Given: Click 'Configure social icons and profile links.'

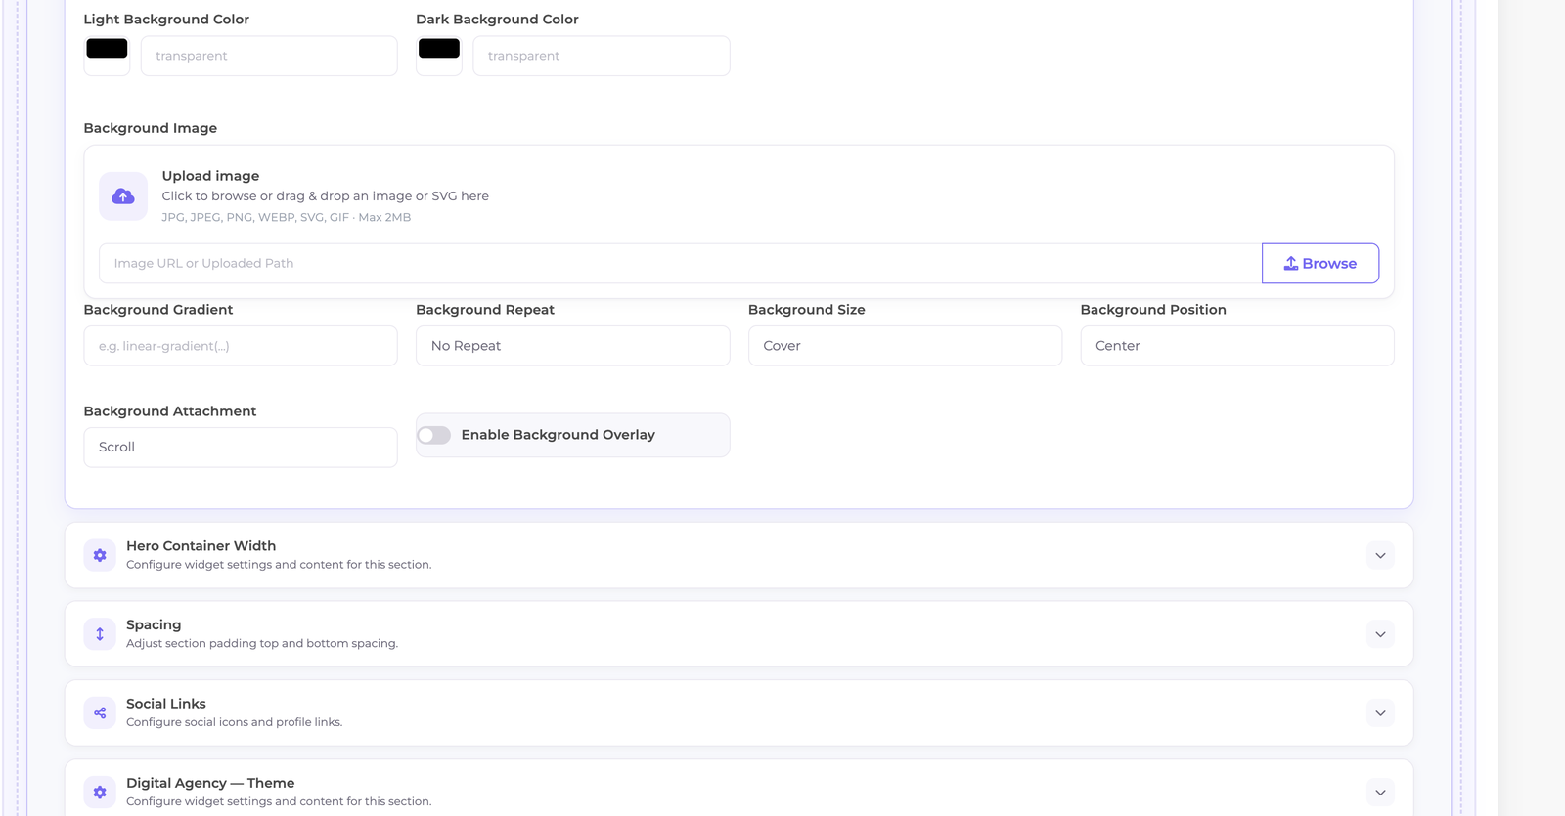Looking at the screenshot, I should point(235,722).
